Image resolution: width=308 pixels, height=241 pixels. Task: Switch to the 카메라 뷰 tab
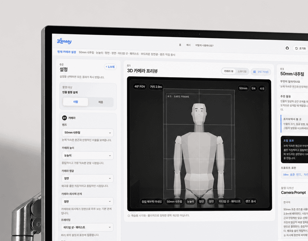pos(229,71)
